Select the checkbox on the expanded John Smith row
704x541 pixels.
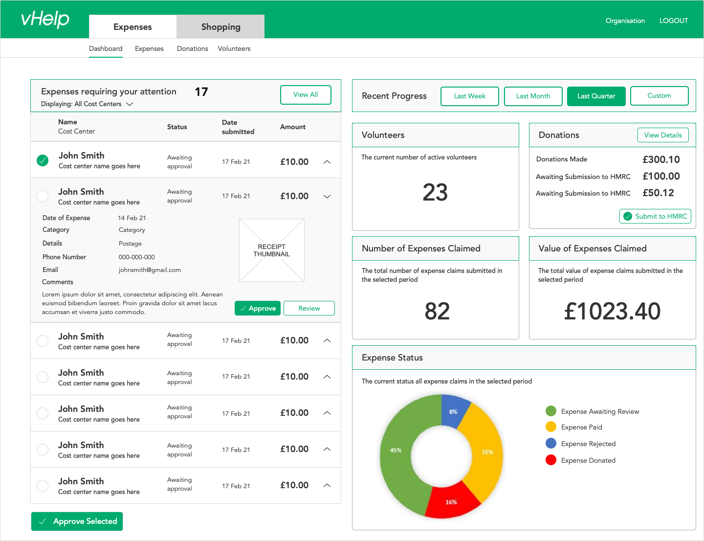coord(43,196)
